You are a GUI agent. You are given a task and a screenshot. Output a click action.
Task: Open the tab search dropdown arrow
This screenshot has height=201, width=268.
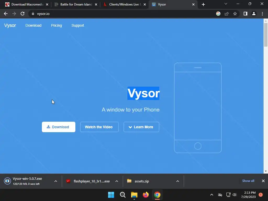[226, 4]
